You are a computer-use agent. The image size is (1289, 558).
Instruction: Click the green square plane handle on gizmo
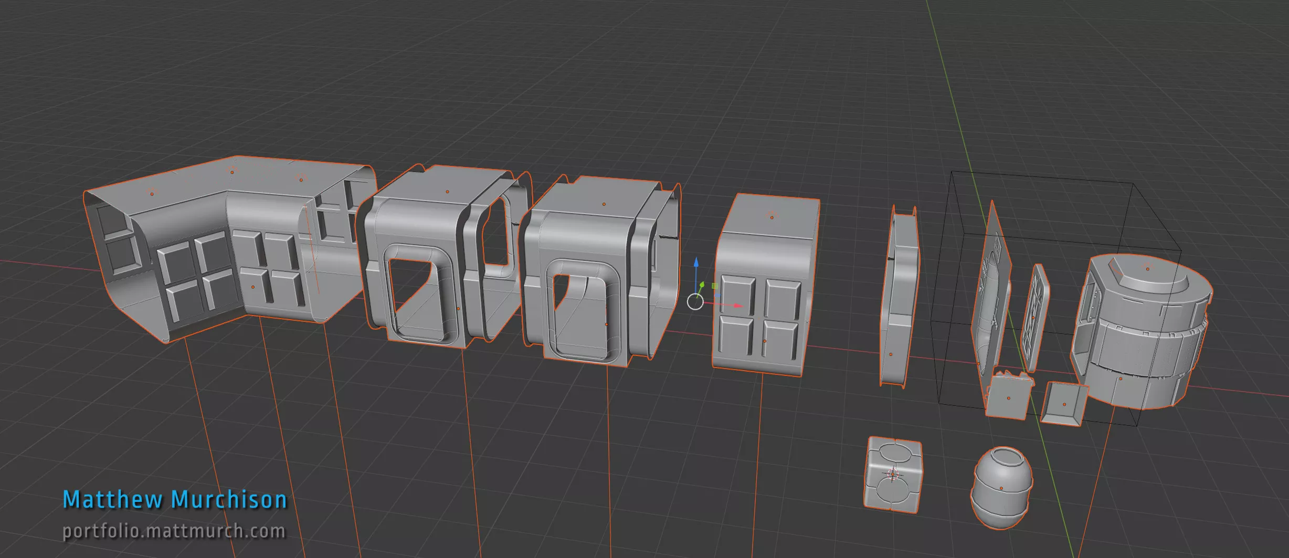click(x=714, y=286)
